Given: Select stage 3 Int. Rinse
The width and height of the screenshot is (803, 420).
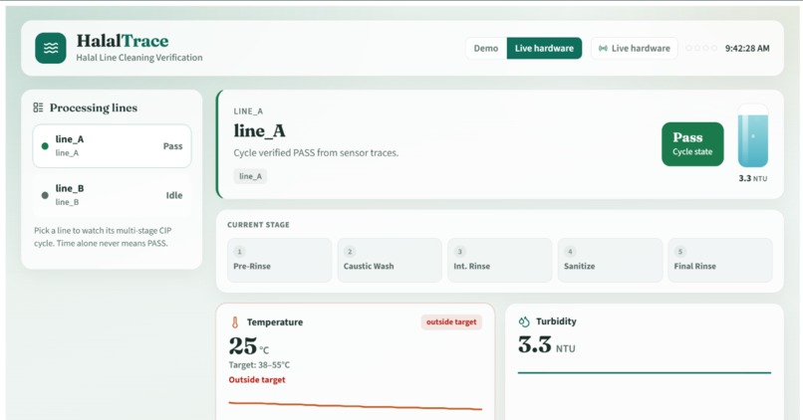Looking at the screenshot, I should point(500,260).
